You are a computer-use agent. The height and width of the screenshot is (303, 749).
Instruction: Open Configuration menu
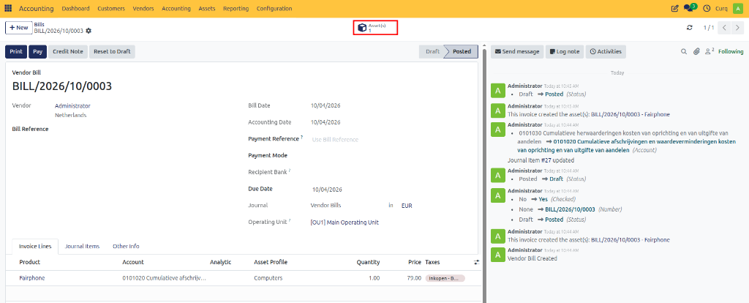[x=274, y=9]
